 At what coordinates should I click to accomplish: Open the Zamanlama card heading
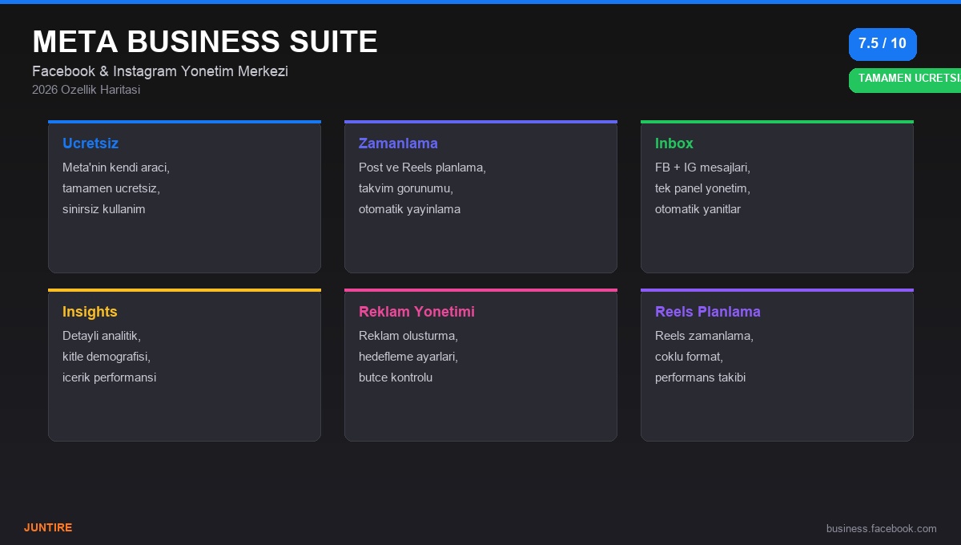[x=398, y=143]
